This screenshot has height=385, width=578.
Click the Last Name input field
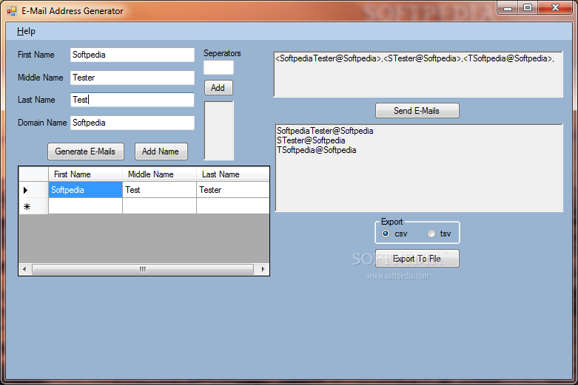point(132,100)
